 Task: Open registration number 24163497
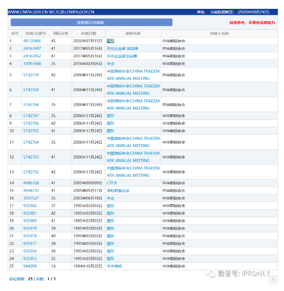coord(32,49)
